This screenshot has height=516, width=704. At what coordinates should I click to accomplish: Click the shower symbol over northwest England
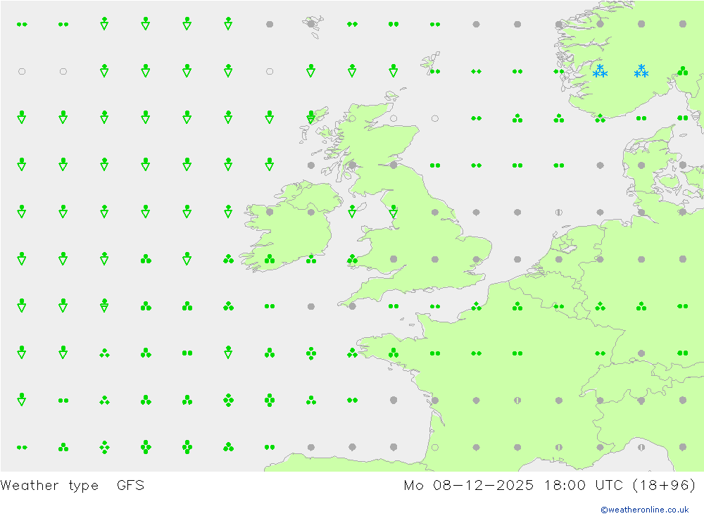(394, 211)
